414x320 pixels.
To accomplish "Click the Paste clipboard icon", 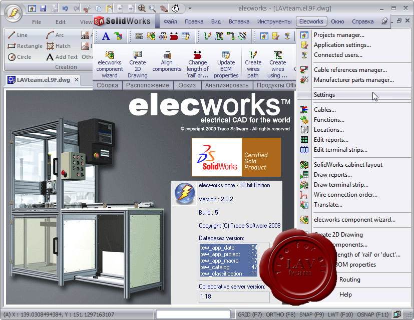I will 109,8.
